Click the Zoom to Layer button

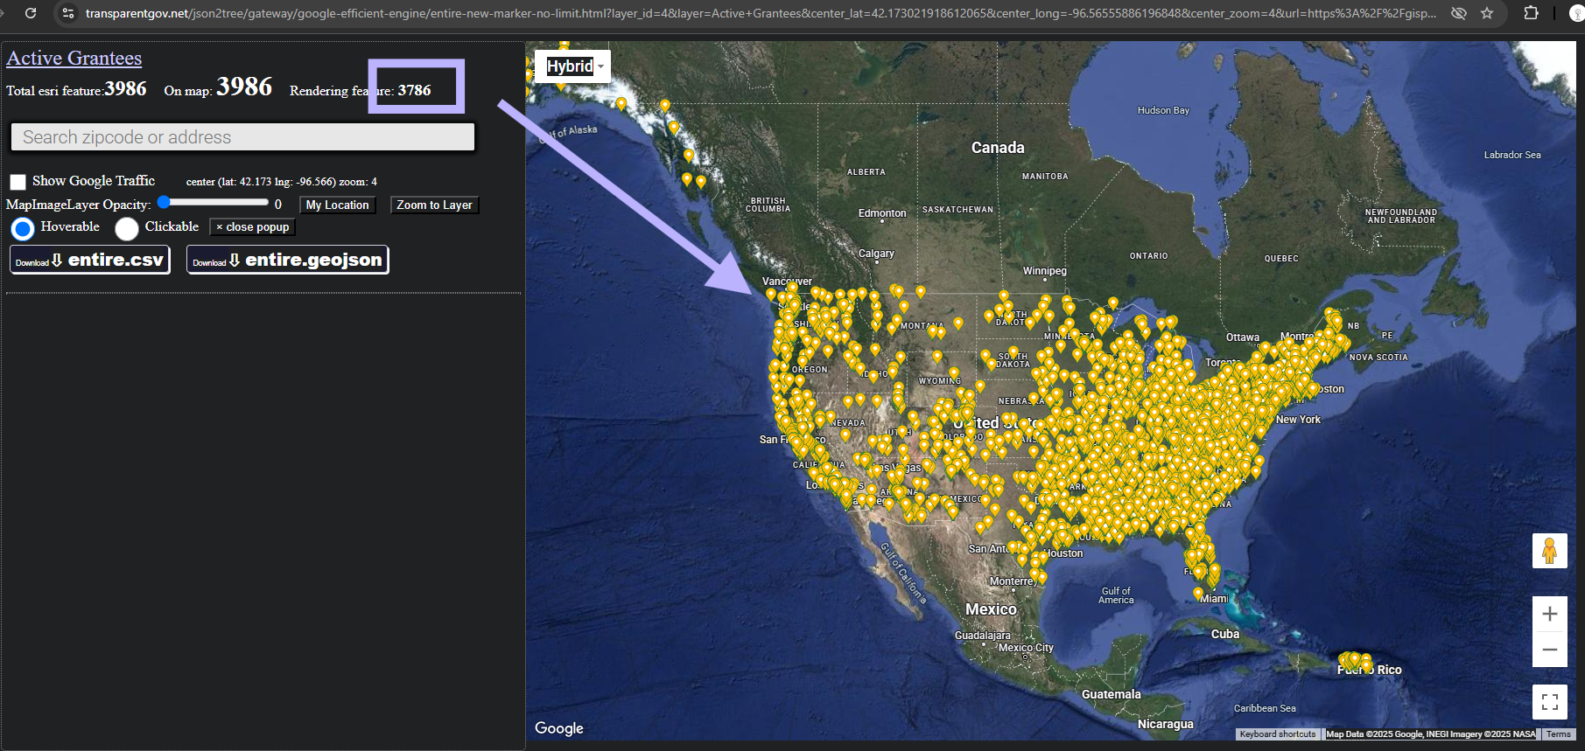tap(434, 205)
